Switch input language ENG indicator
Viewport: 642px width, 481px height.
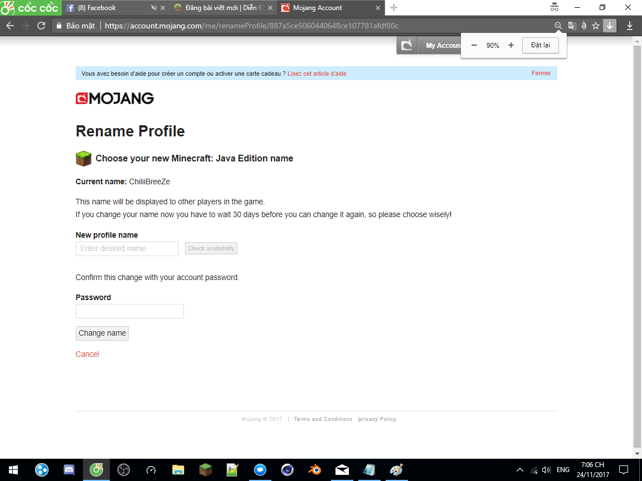click(563, 470)
